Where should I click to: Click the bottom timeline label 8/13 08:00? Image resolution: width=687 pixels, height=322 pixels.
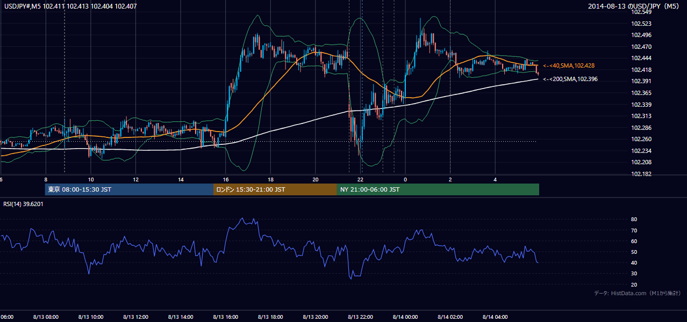coord(46,317)
